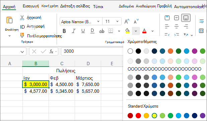Pick the bright red standard color swatch
Screen dimensions: 207x121
tap(138, 116)
